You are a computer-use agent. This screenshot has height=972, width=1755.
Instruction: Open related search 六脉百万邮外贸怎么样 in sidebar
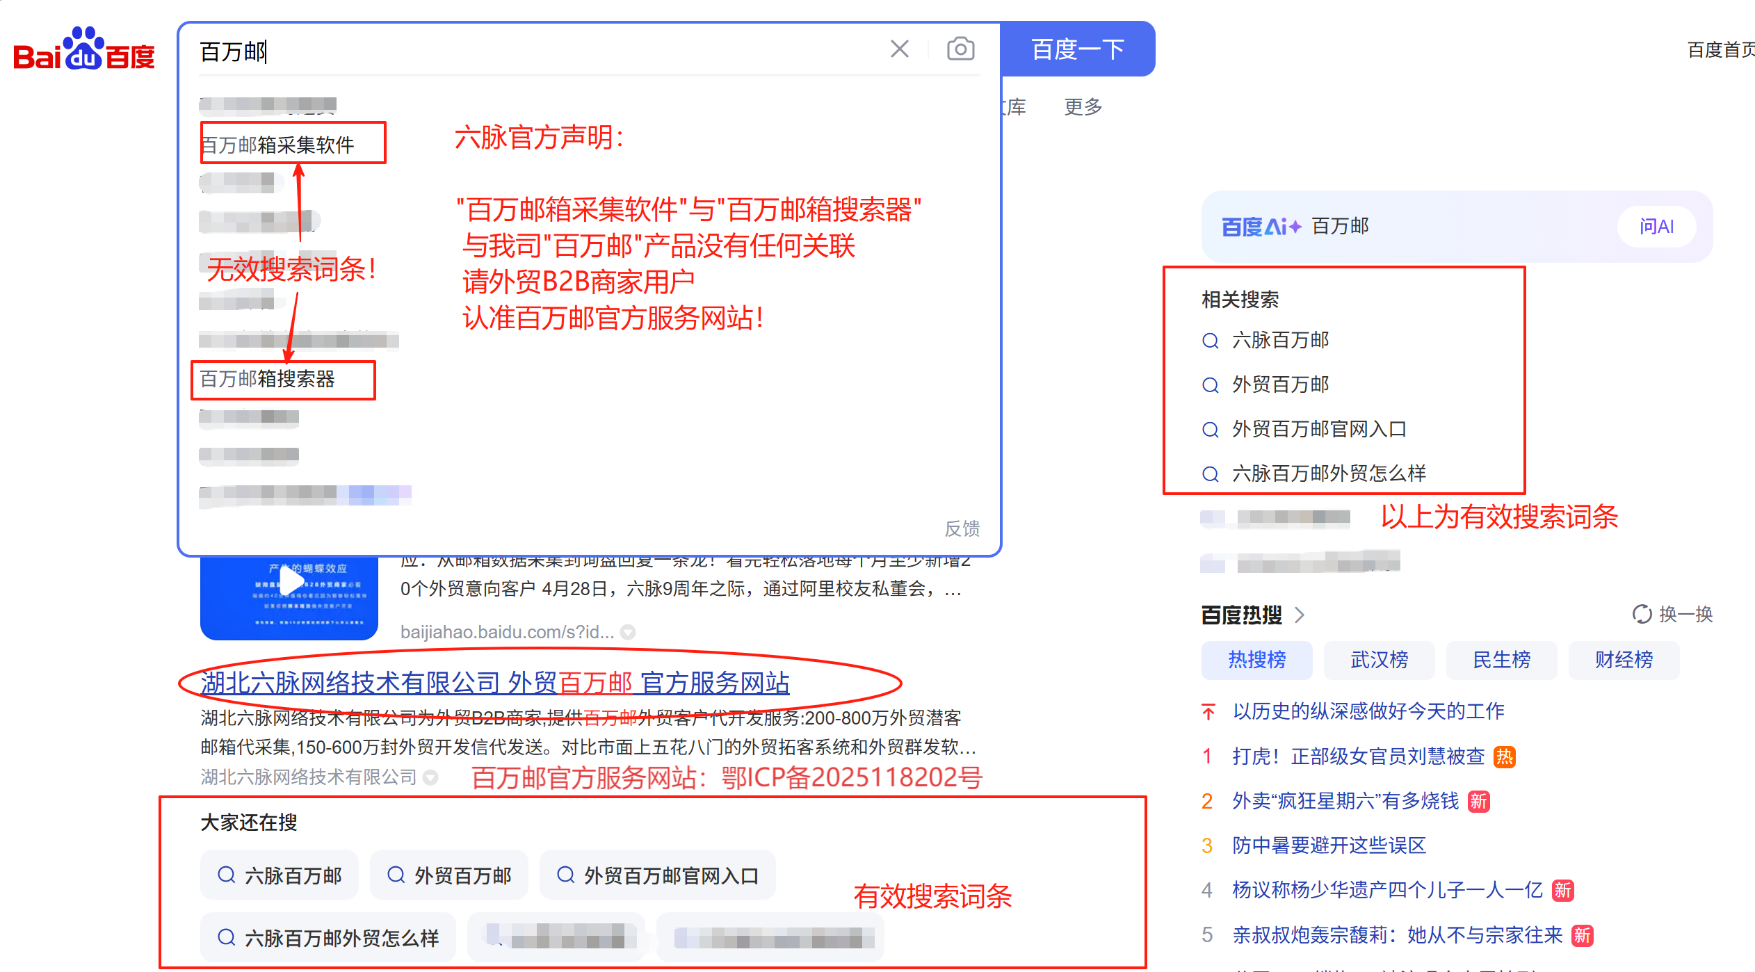coord(1329,473)
